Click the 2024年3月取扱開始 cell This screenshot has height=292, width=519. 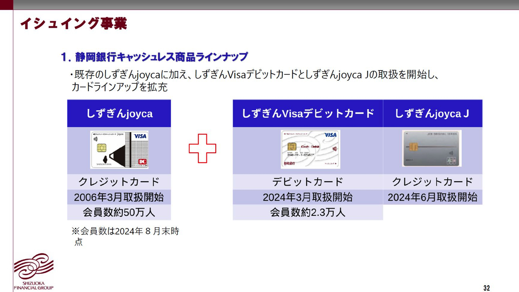click(308, 197)
